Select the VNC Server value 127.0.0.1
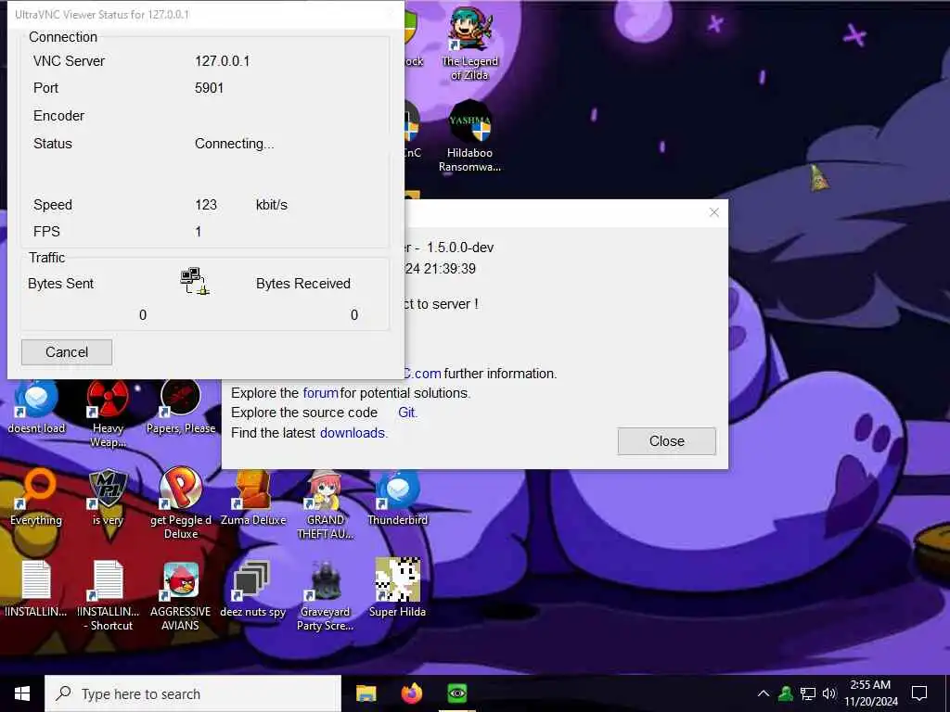This screenshot has height=712, width=950. point(223,61)
